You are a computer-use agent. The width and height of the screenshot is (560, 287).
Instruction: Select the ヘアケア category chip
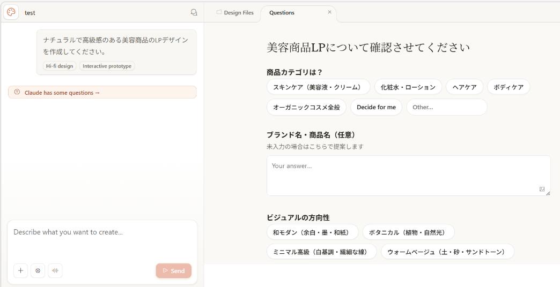(465, 87)
